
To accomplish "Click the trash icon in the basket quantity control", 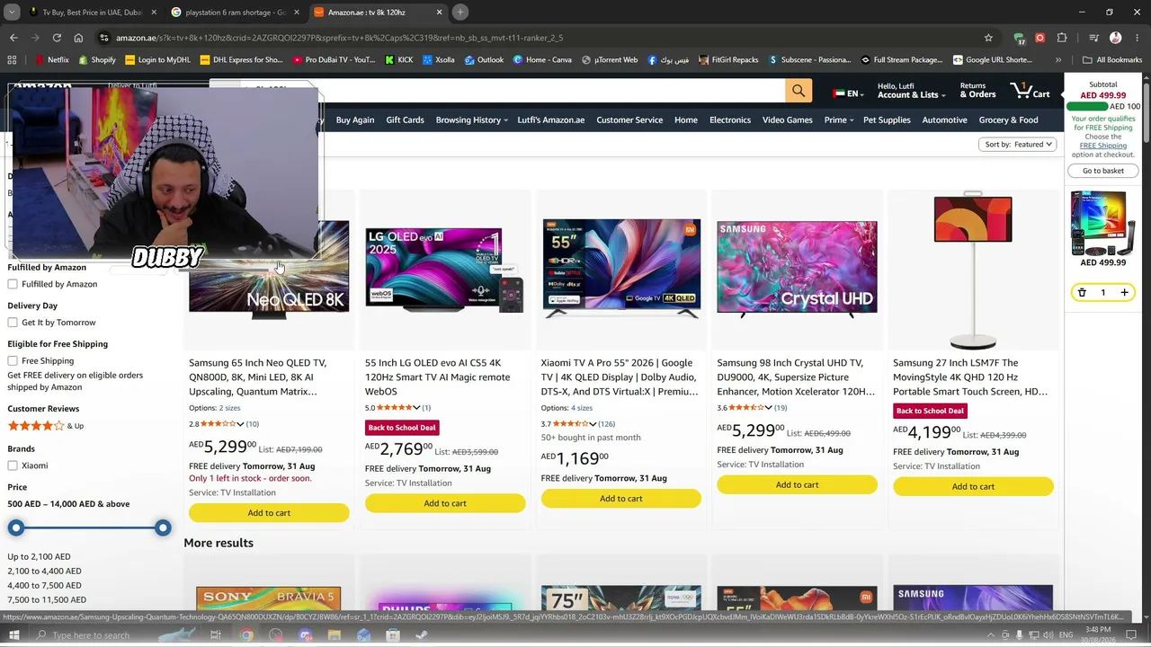I will tap(1082, 292).
